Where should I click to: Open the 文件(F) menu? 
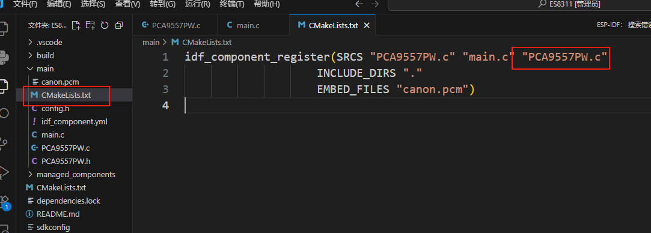25,4
